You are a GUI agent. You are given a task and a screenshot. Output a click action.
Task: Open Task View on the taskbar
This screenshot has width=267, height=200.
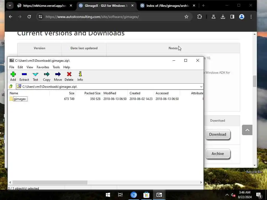[120, 195]
